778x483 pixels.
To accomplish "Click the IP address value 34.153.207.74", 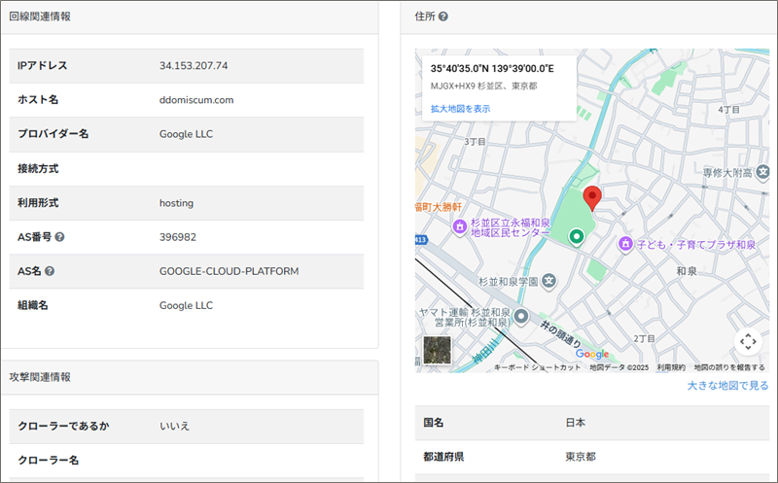I will [x=194, y=66].
